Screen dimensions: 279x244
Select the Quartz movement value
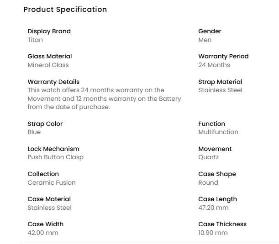[x=208, y=157]
